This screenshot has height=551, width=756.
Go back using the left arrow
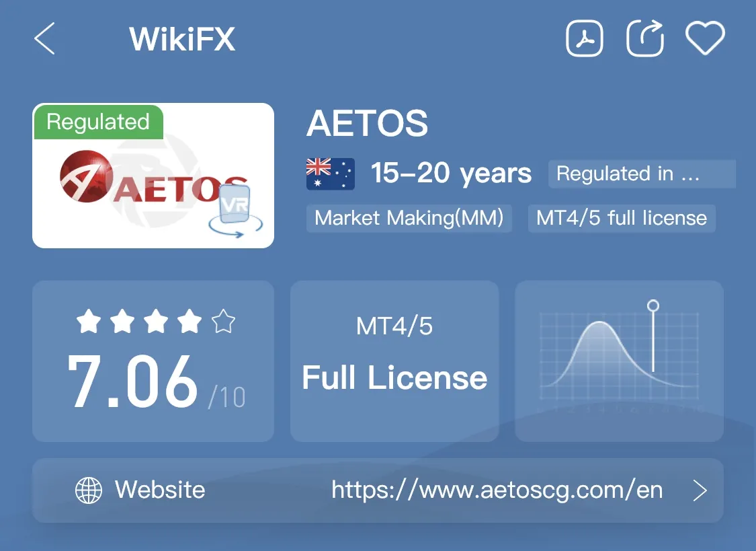click(45, 38)
